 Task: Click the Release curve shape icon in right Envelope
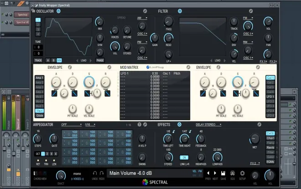pos(256,93)
